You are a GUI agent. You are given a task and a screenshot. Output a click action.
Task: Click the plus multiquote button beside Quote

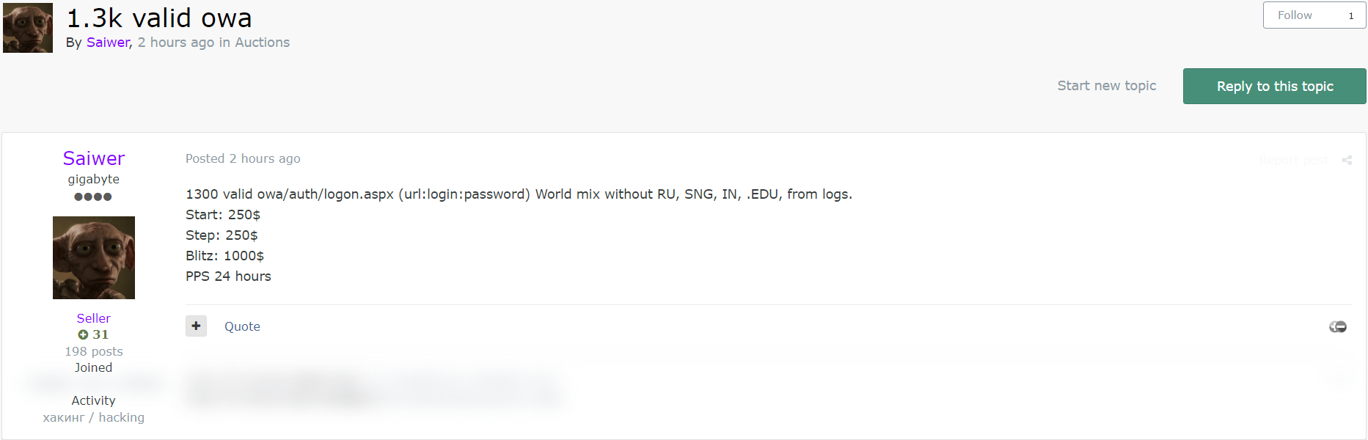tap(196, 326)
